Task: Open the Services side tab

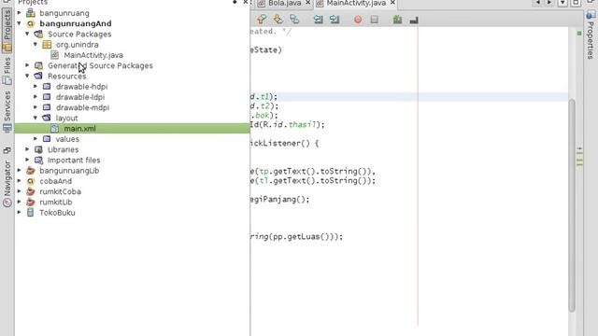Action: coord(7,111)
